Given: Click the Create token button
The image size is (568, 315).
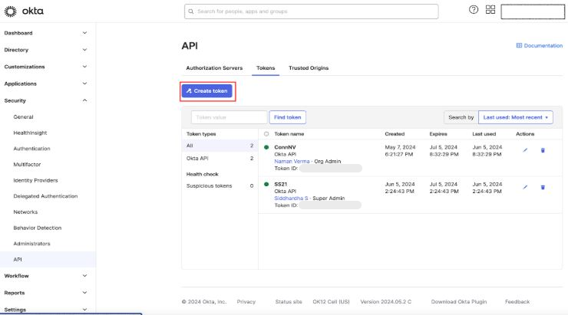Looking at the screenshot, I should click(x=206, y=91).
